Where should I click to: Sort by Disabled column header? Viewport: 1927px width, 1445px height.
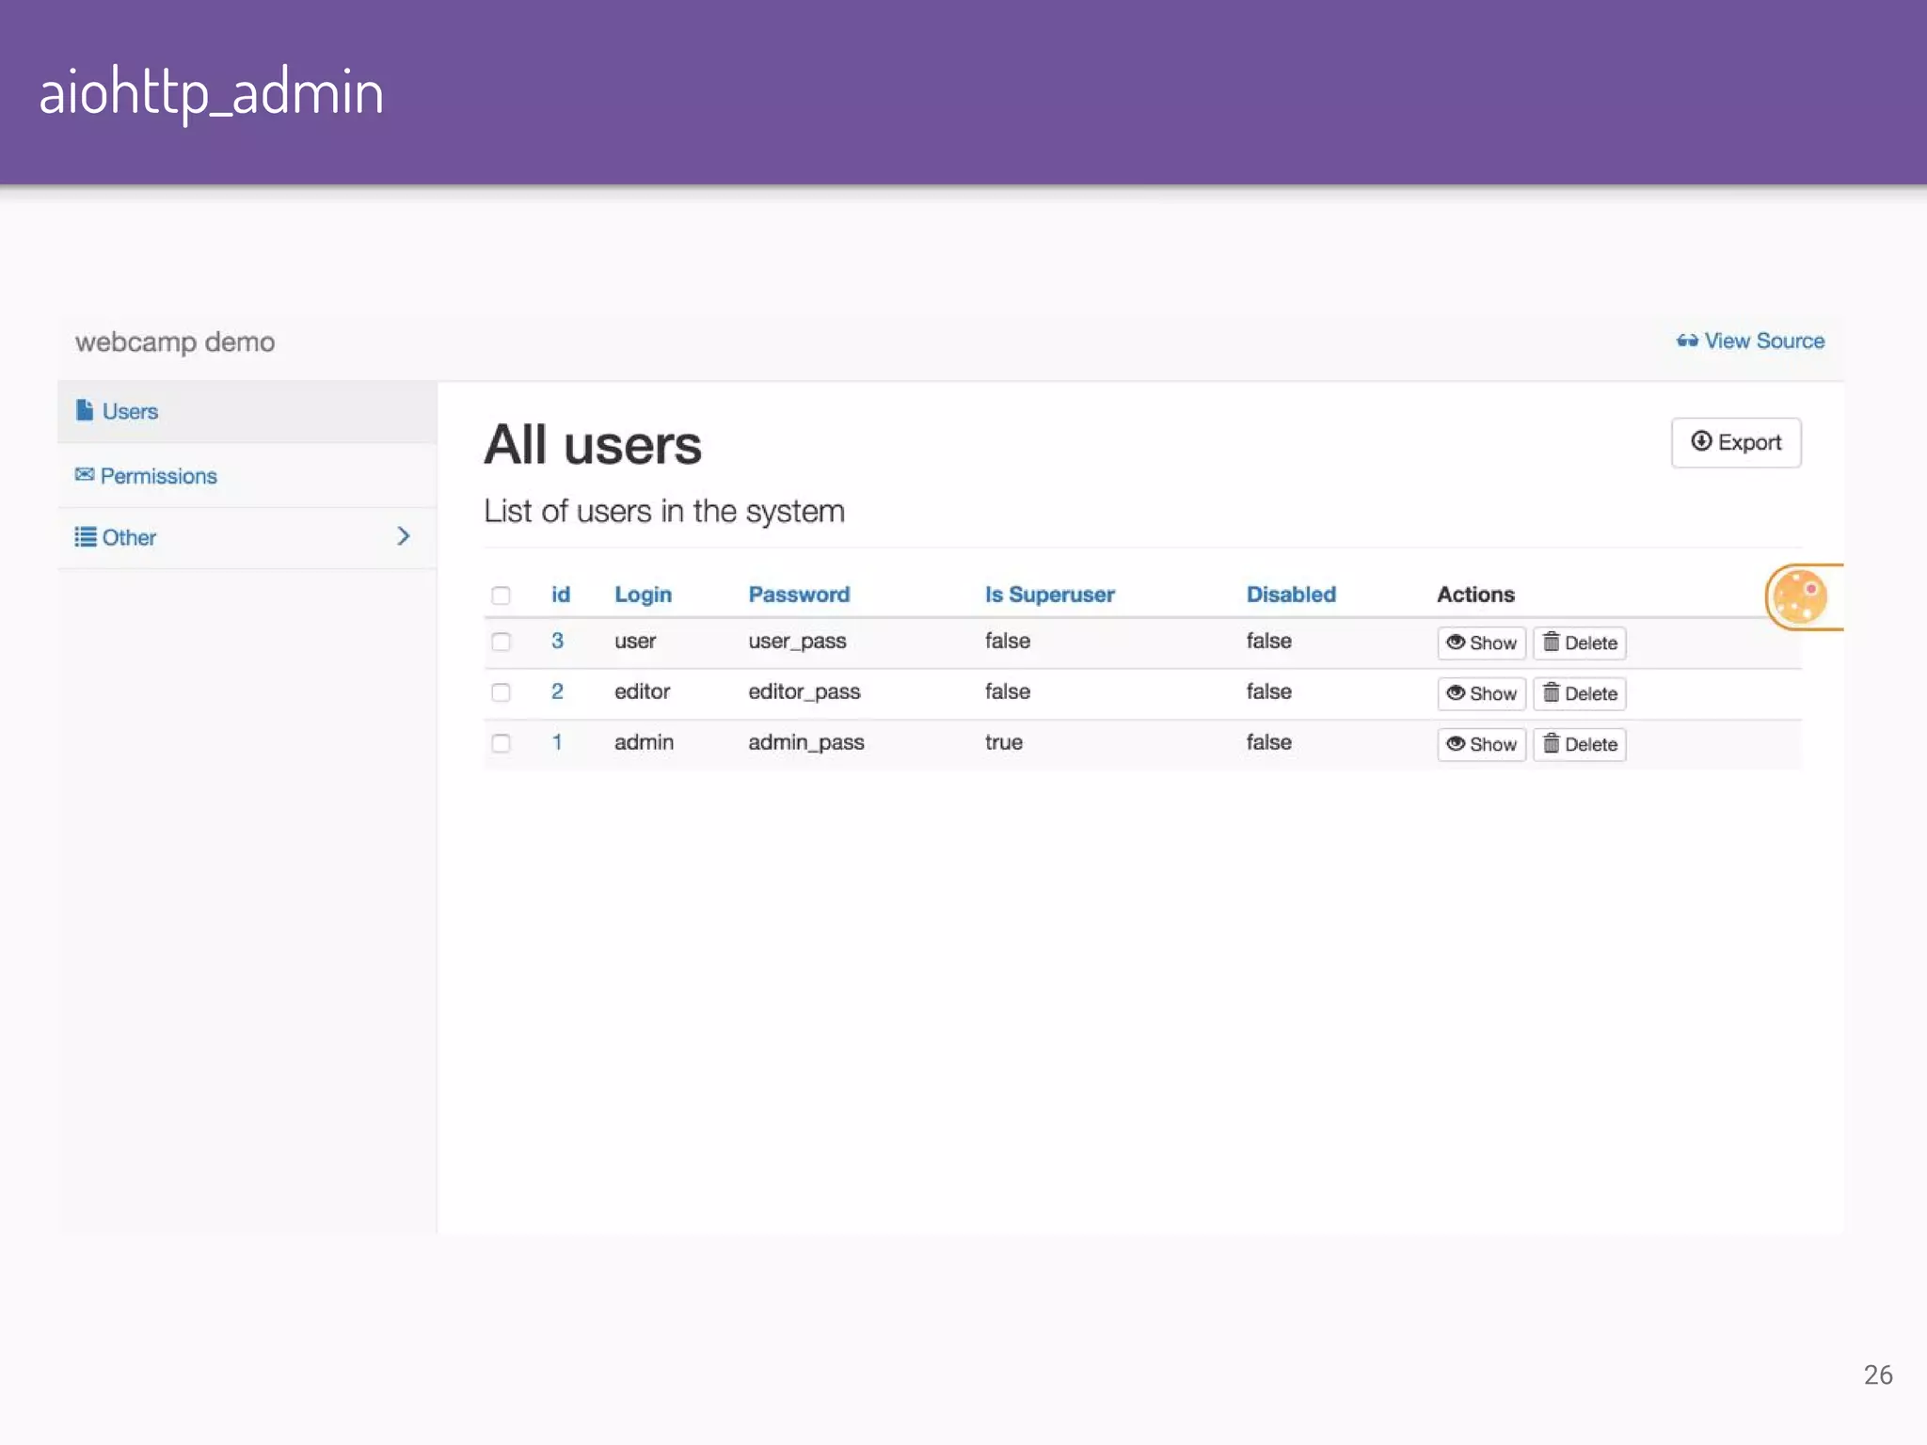pos(1290,595)
